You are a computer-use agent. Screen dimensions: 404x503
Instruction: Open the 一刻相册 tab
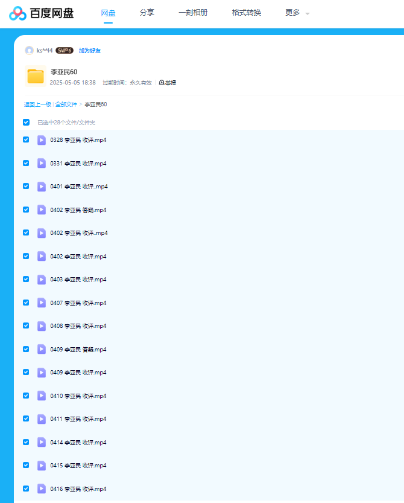click(193, 13)
